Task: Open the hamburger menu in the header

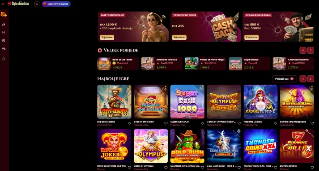Action: coord(3,4)
